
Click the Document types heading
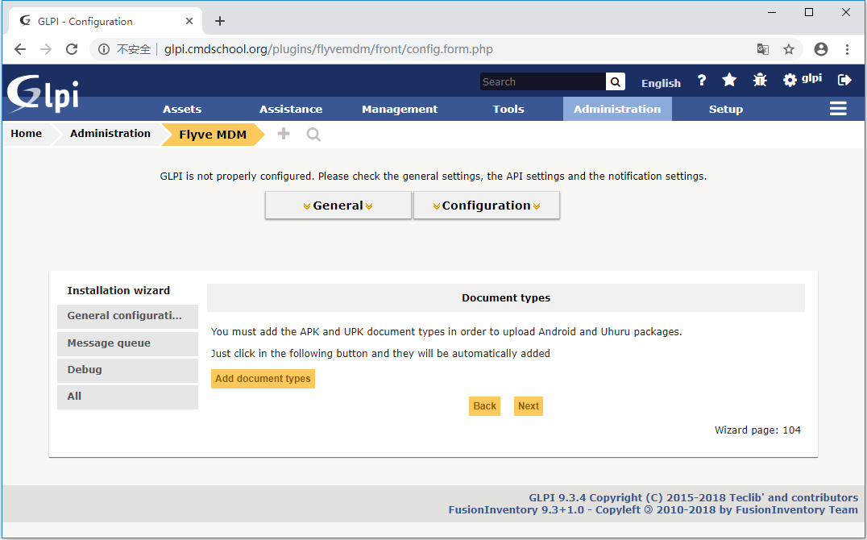pyautogui.click(x=506, y=297)
